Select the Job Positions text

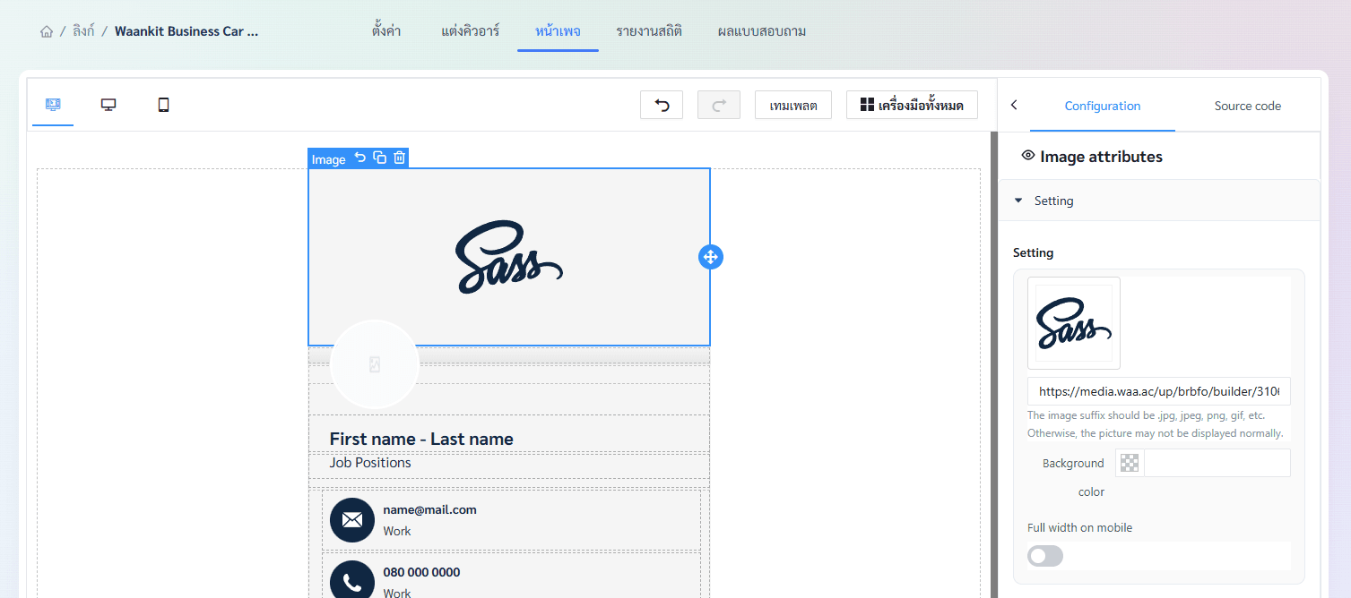click(370, 463)
